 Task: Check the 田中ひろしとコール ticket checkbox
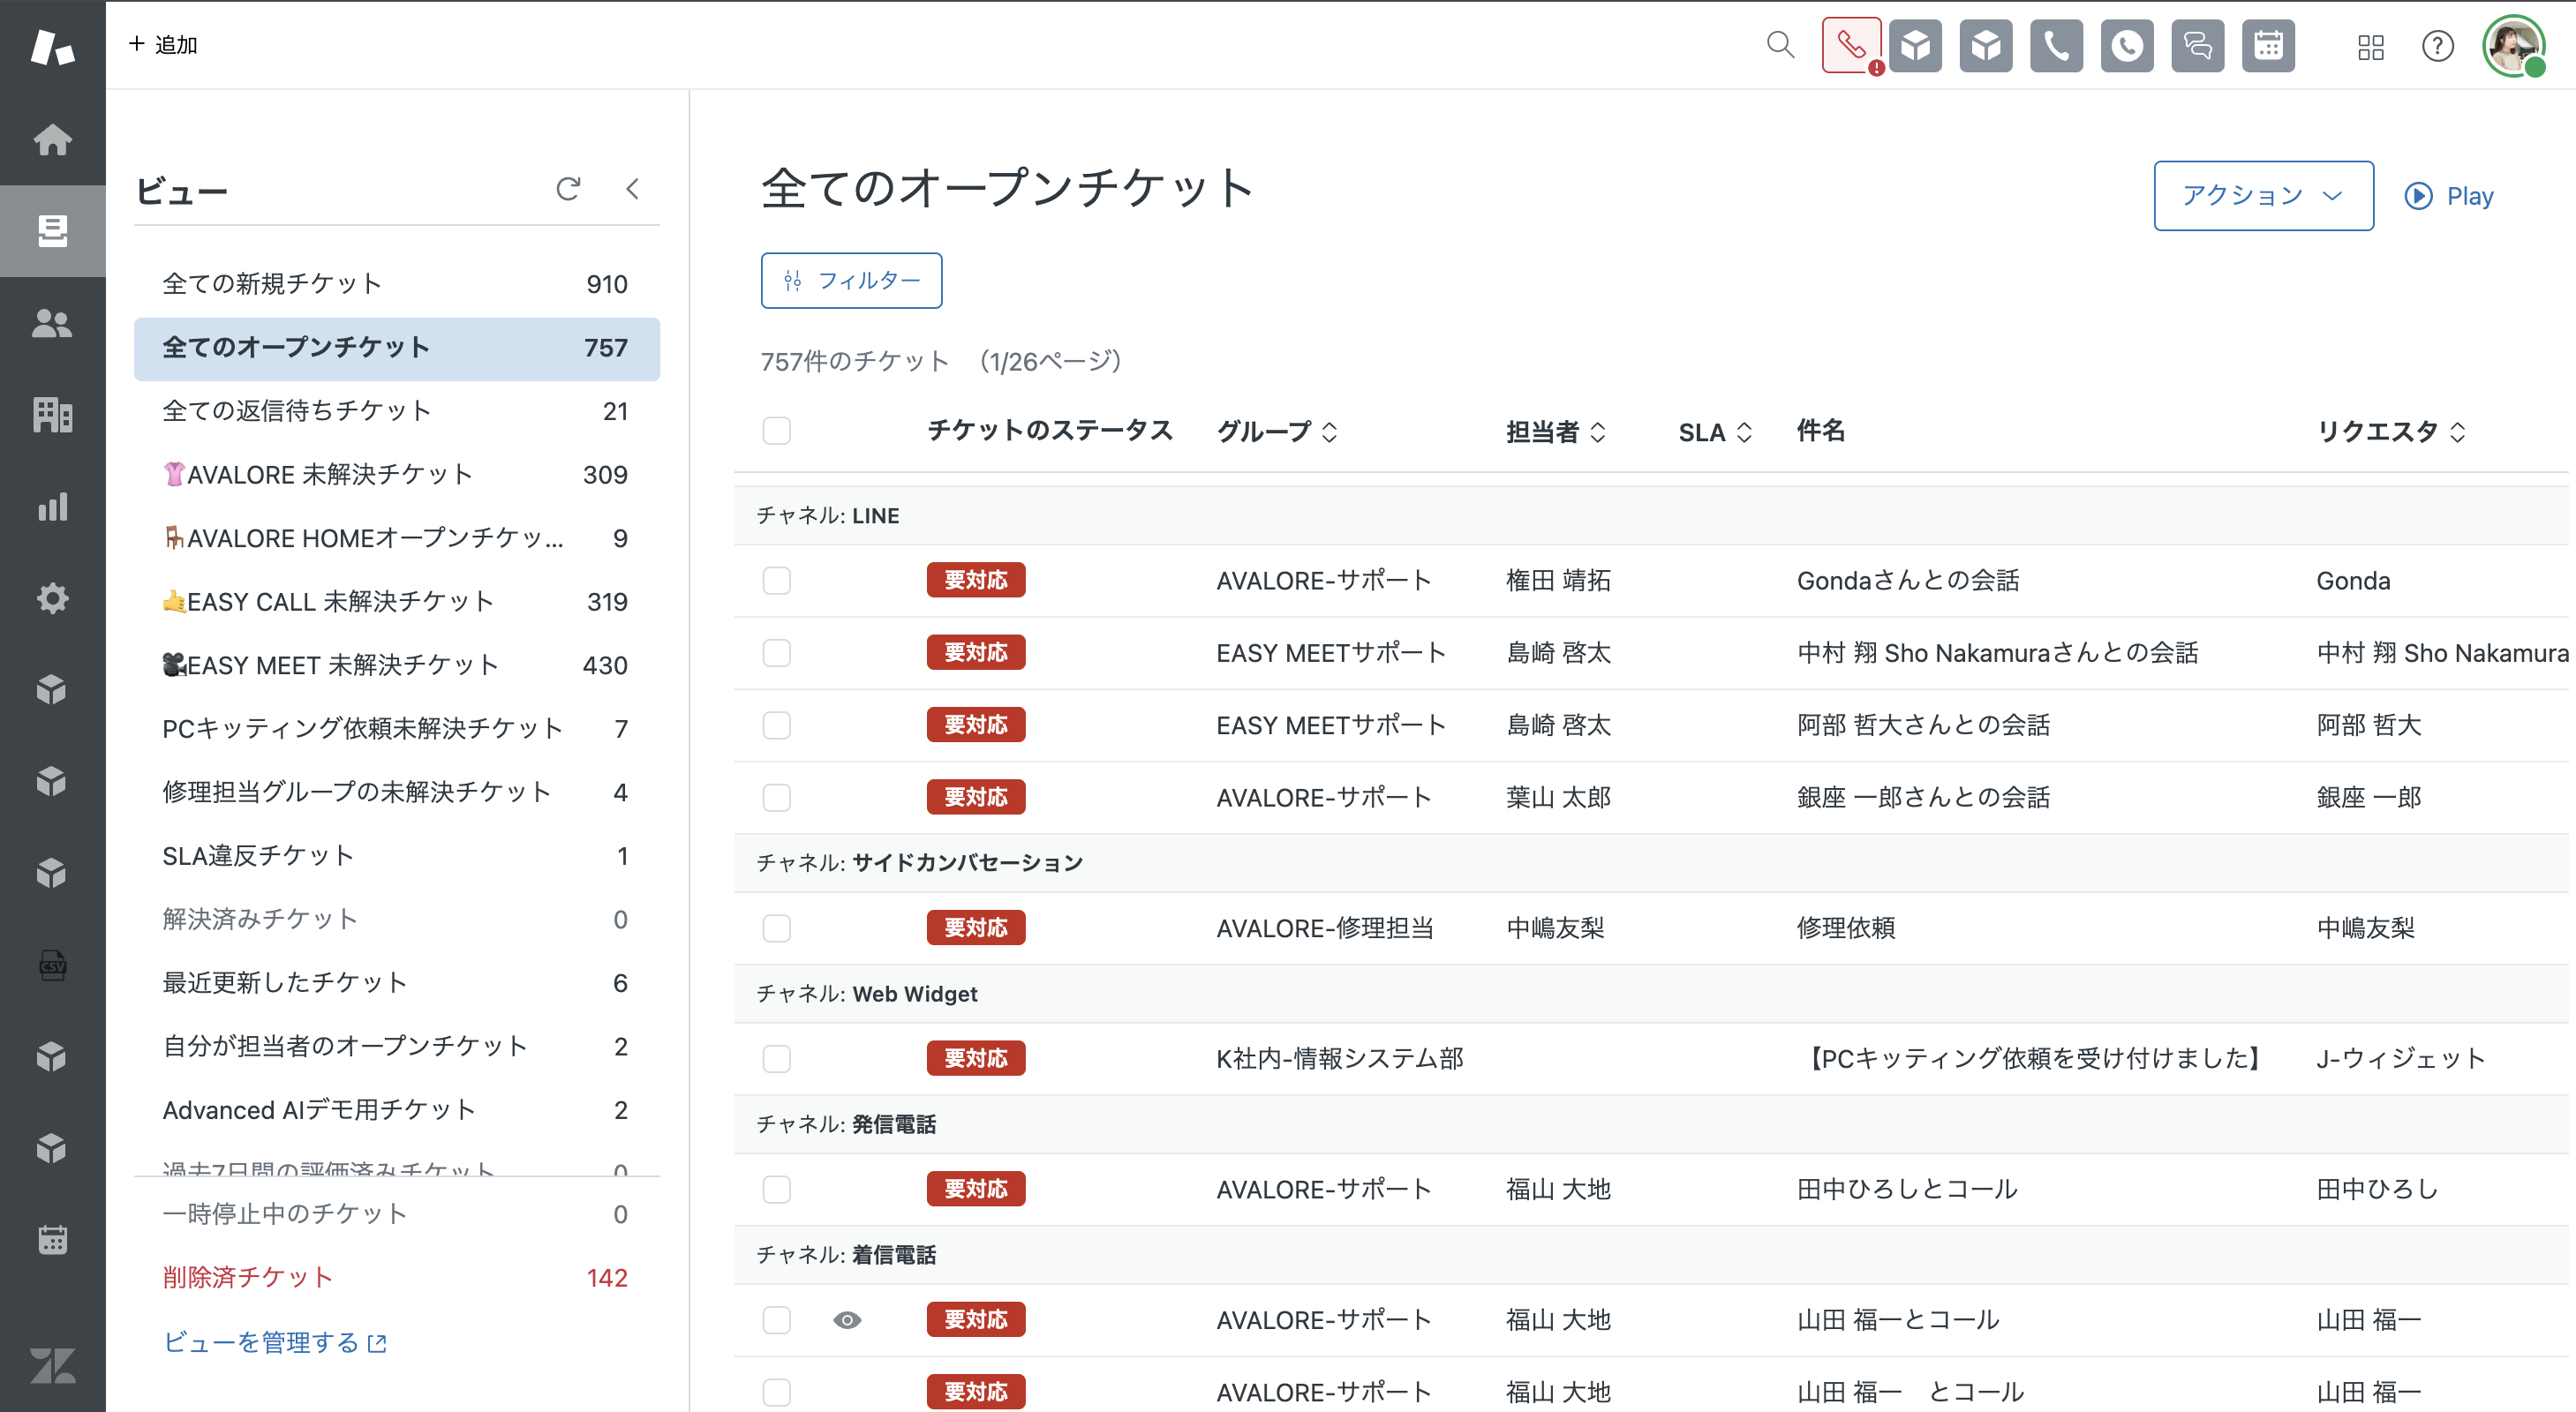[776, 1189]
